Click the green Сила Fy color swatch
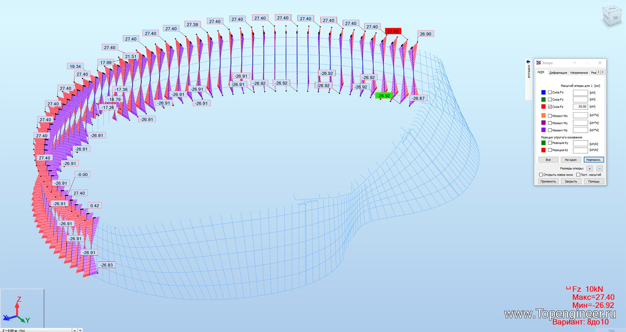 coord(543,100)
